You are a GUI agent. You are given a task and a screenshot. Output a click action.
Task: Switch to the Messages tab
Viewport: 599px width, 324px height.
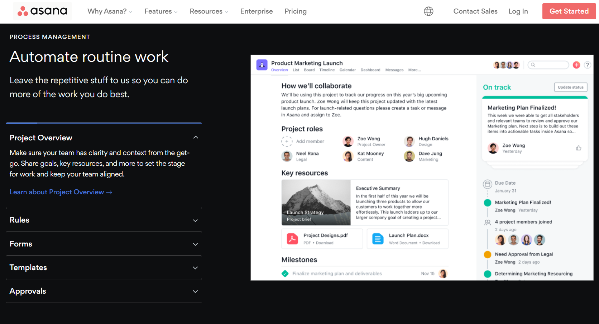point(394,70)
